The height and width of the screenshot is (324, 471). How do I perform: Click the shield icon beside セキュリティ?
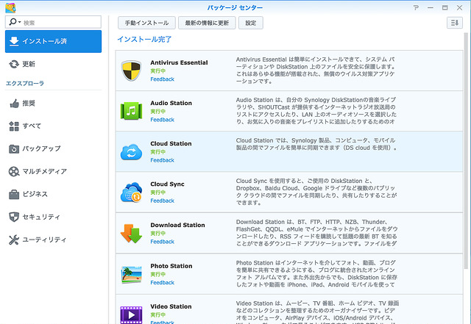[14, 217]
